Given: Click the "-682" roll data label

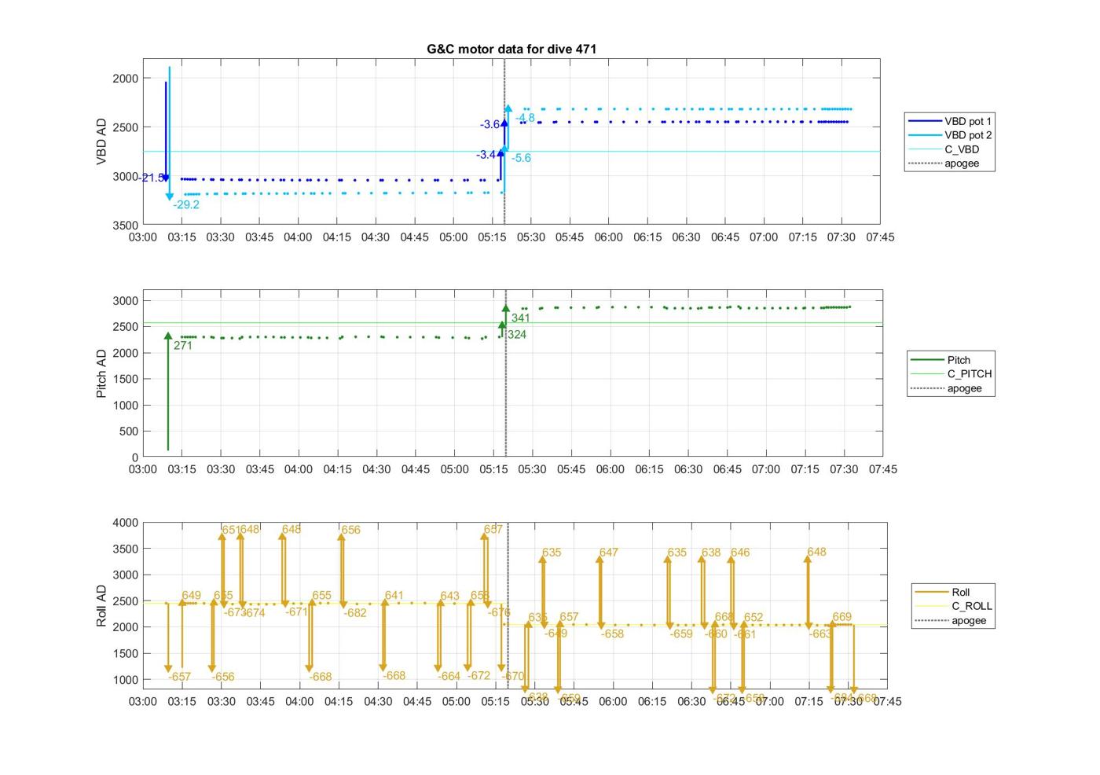Looking at the screenshot, I should pos(355,613).
